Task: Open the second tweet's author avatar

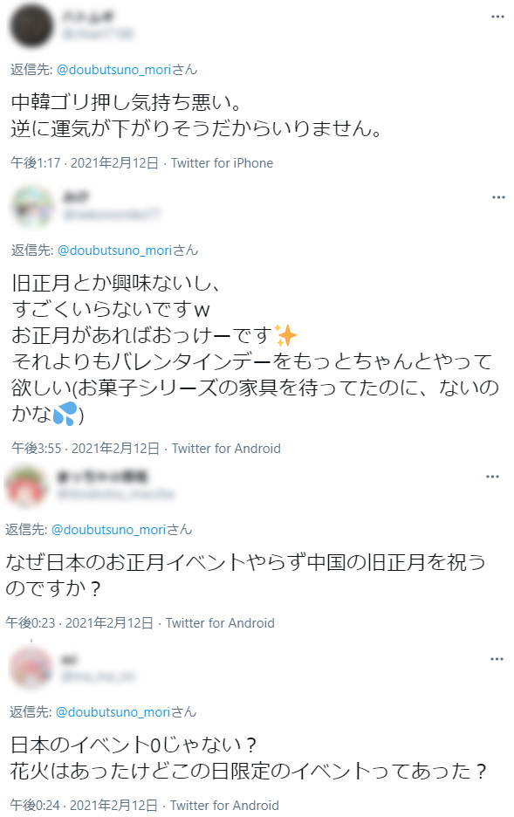Action: click(33, 206)
